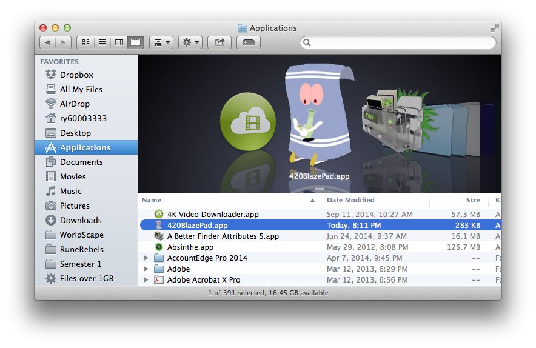Screen dimensions: 536x348
Task: Open Desktop in the sidebar
Action: 86,133
